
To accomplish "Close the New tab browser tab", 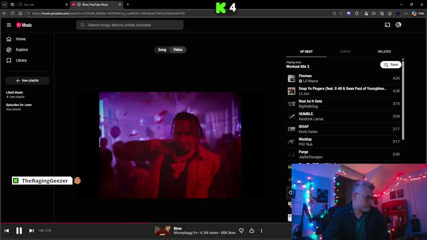I will (x=66, y=5).
